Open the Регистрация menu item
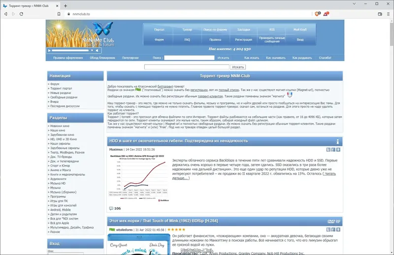The height and width of the screenshot is (255, 394). click(243, 40)
